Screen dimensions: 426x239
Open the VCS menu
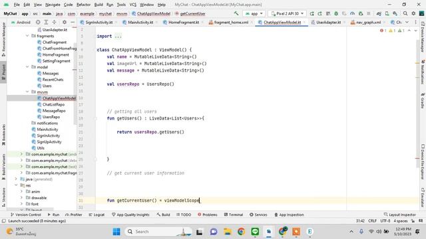coord(132,5)
